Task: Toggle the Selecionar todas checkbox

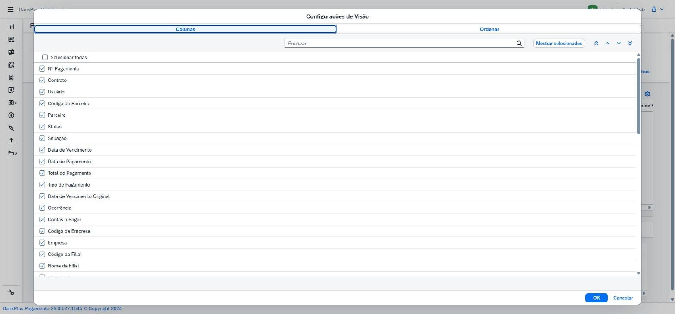Action: click(x=45, y=57)
